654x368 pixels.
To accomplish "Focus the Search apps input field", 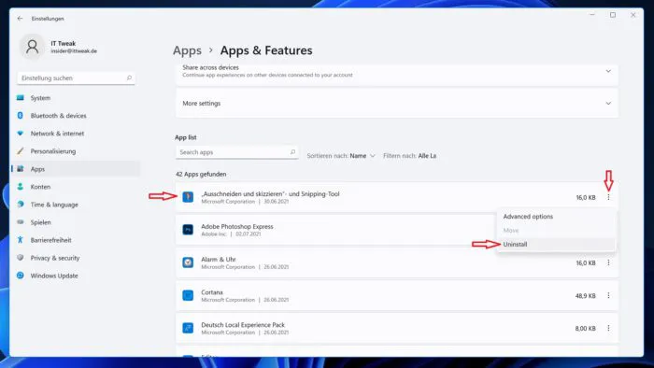I will click(x=236, y=152).
